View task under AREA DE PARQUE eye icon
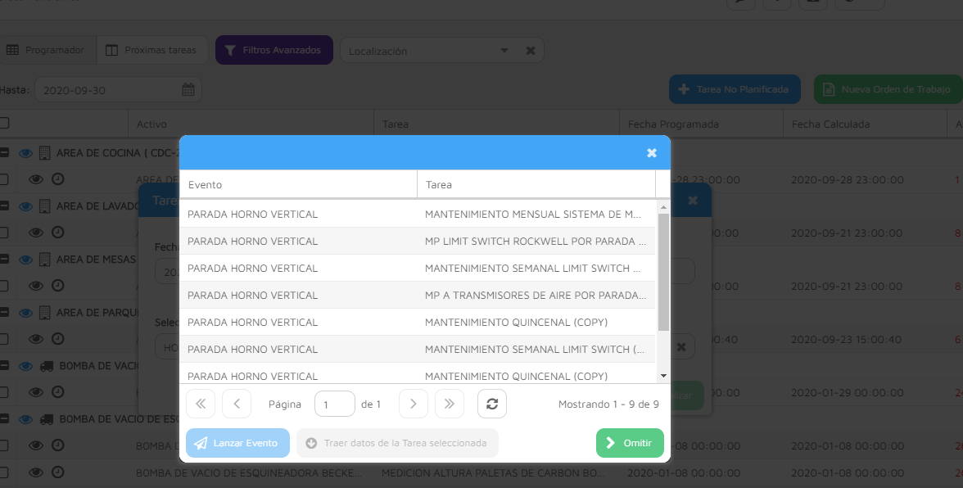963x488 pixels. tap(36, 339)
